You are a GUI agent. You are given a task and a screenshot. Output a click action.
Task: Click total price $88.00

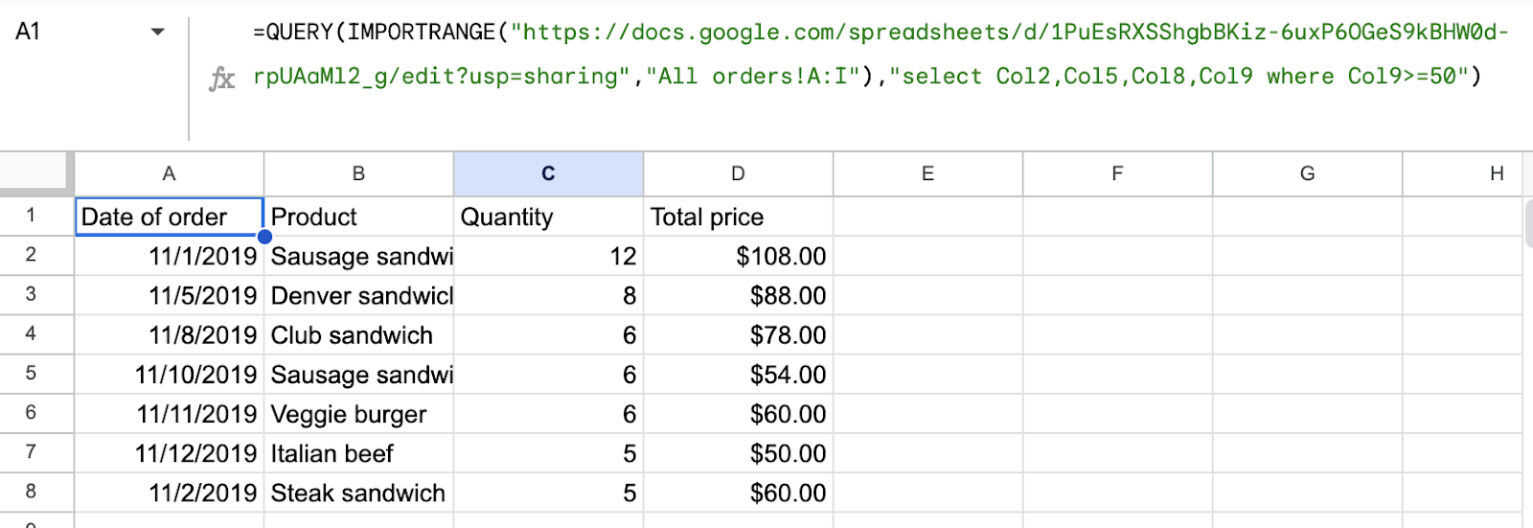(x=738, y=295)
